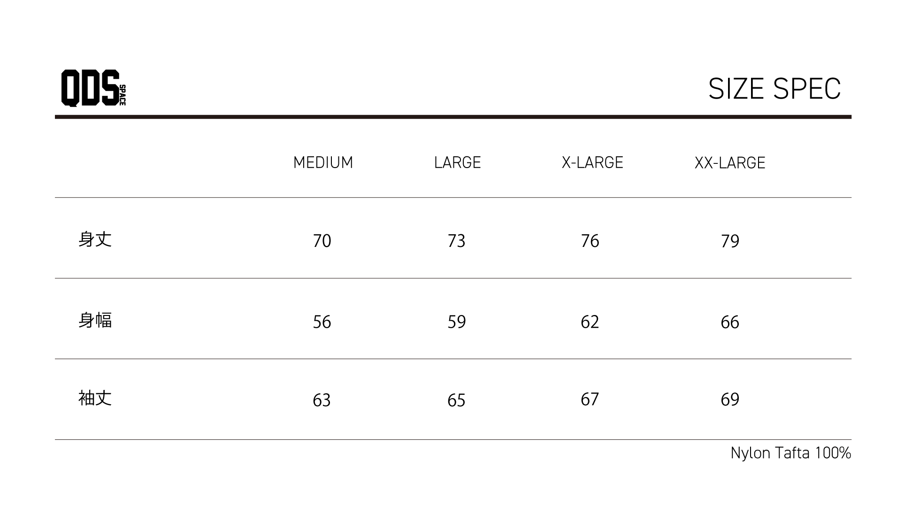This screenshot has width=920, height=507.
Task: Click the Nylon Tafta 100% text
Action: 790,453
